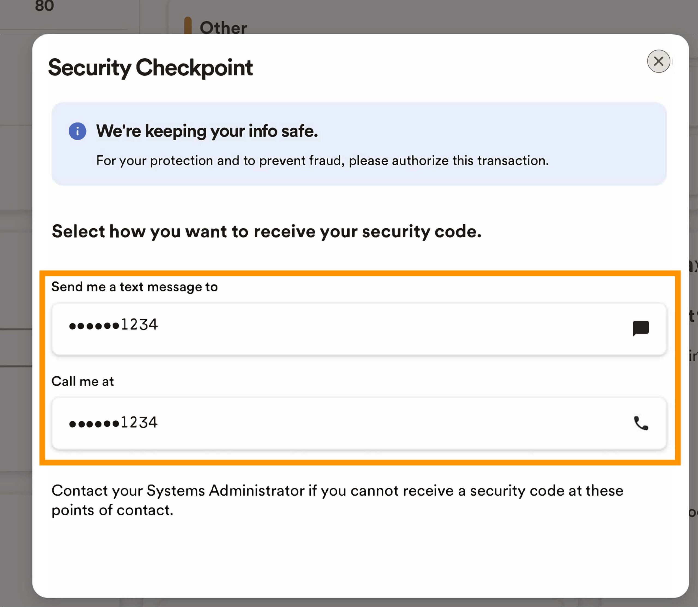Click the phone call icon
Screen dimensions: 698x607
tap(640, 423)
